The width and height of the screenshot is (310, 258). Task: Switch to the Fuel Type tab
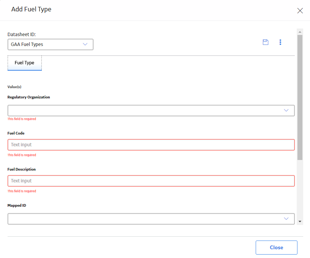(x=25, y=63)
